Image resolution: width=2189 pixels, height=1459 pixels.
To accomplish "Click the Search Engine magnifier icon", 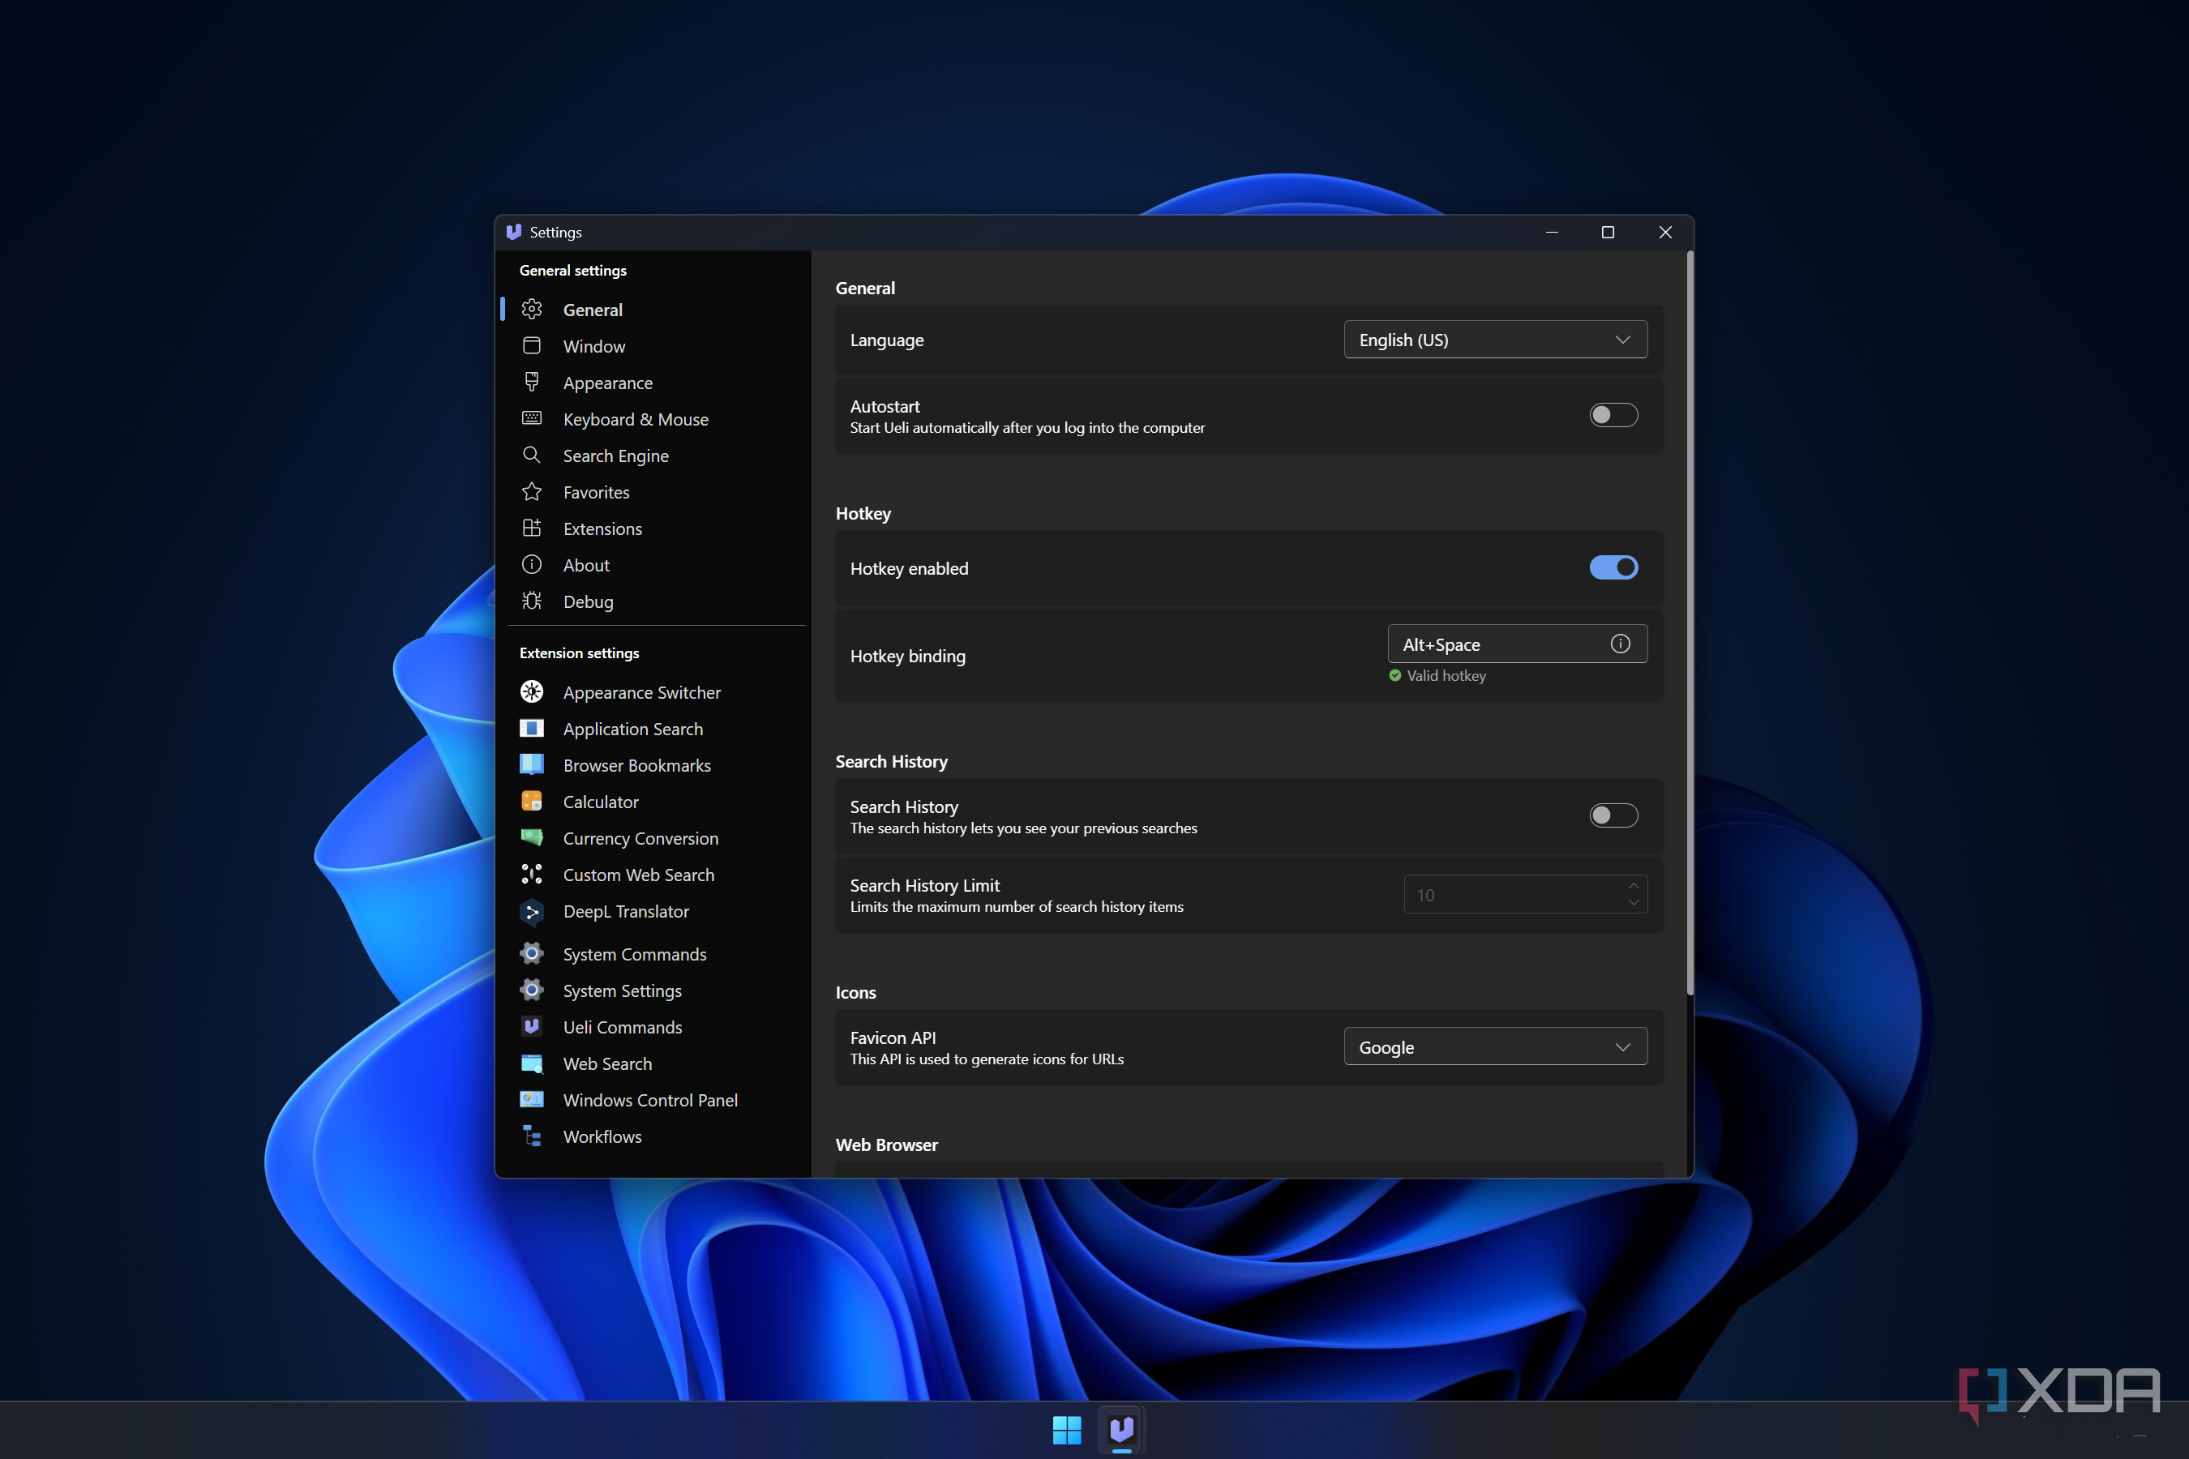I will pyautogui.click(x=531, y=454).
